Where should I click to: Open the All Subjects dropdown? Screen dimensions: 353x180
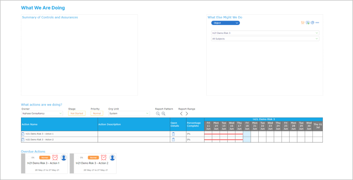tap(265, 39)
